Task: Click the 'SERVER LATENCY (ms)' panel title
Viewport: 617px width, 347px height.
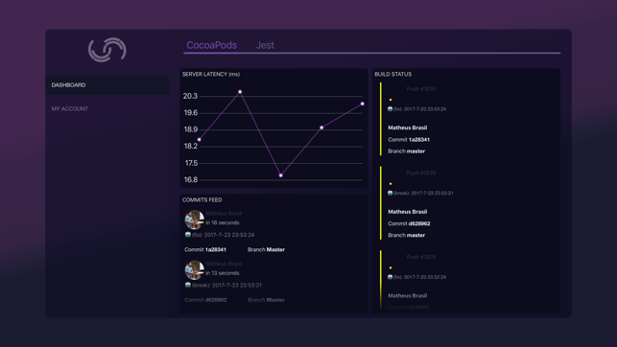Action: tap(211, 74)
